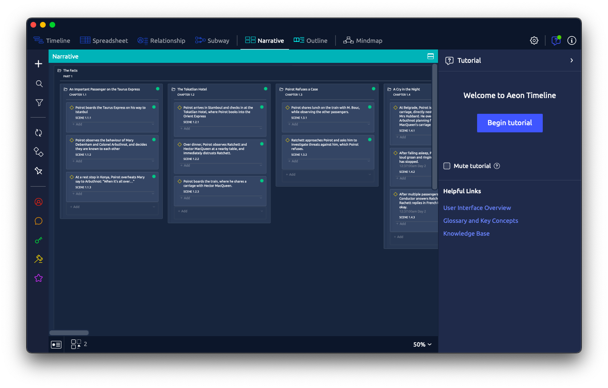Switch to the Timeline view tab
The width and height of the screenshot is (608, 388).
(x=52, y=40)
